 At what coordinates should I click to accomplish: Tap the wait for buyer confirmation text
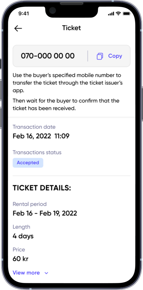pyautogui.click(x=66, y=105)
